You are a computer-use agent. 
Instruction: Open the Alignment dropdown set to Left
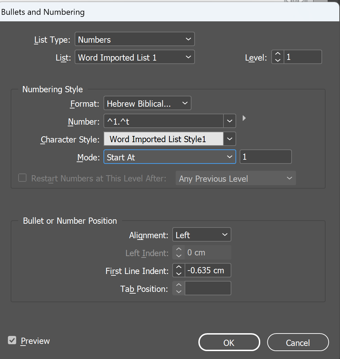201,235
